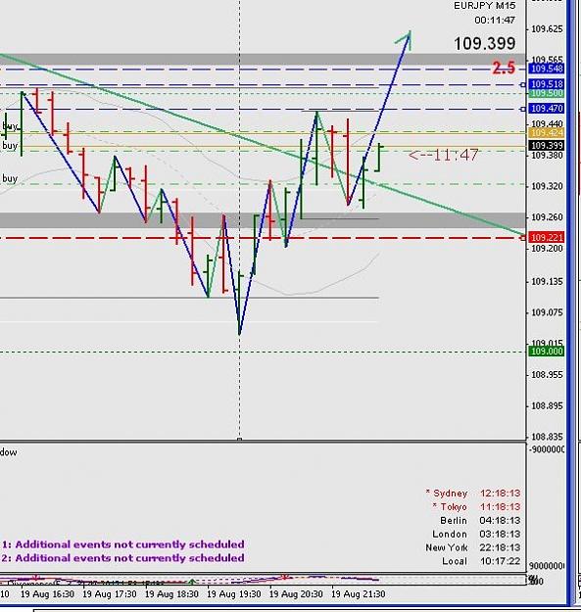Click the 108.895 price scale value
581x612 pixels.
[547, 406]
